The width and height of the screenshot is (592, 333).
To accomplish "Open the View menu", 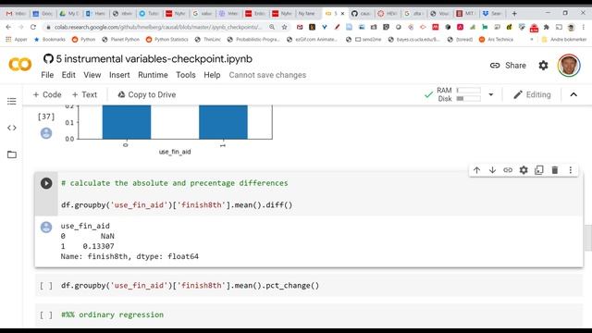I will (92, 75).
